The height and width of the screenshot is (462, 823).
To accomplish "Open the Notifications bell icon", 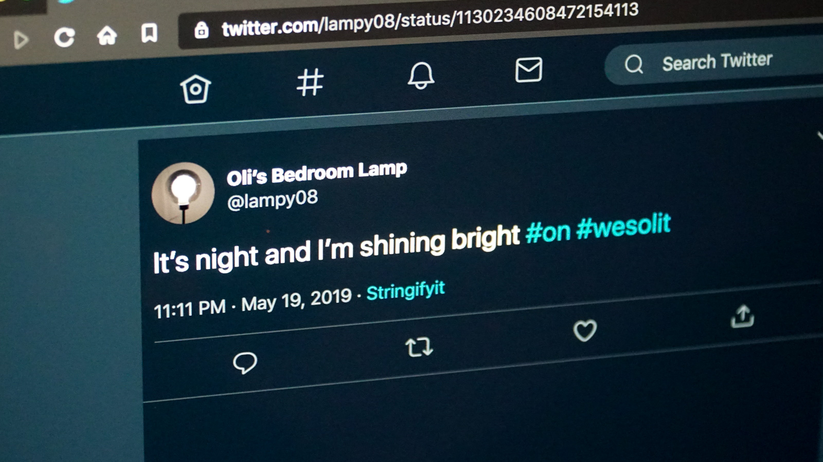I will point(421,75).
